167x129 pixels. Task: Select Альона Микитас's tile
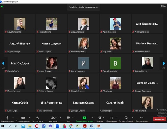147,63
